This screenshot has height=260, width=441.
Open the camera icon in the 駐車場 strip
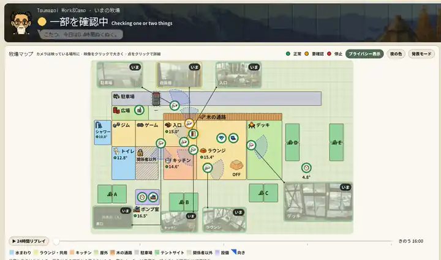point(175,106)
